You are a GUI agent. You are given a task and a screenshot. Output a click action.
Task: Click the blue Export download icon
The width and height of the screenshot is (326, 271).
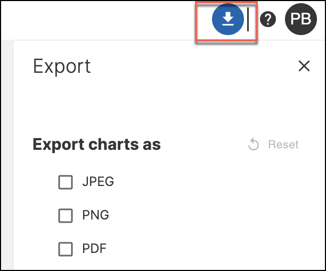click(x=228, y=20)
